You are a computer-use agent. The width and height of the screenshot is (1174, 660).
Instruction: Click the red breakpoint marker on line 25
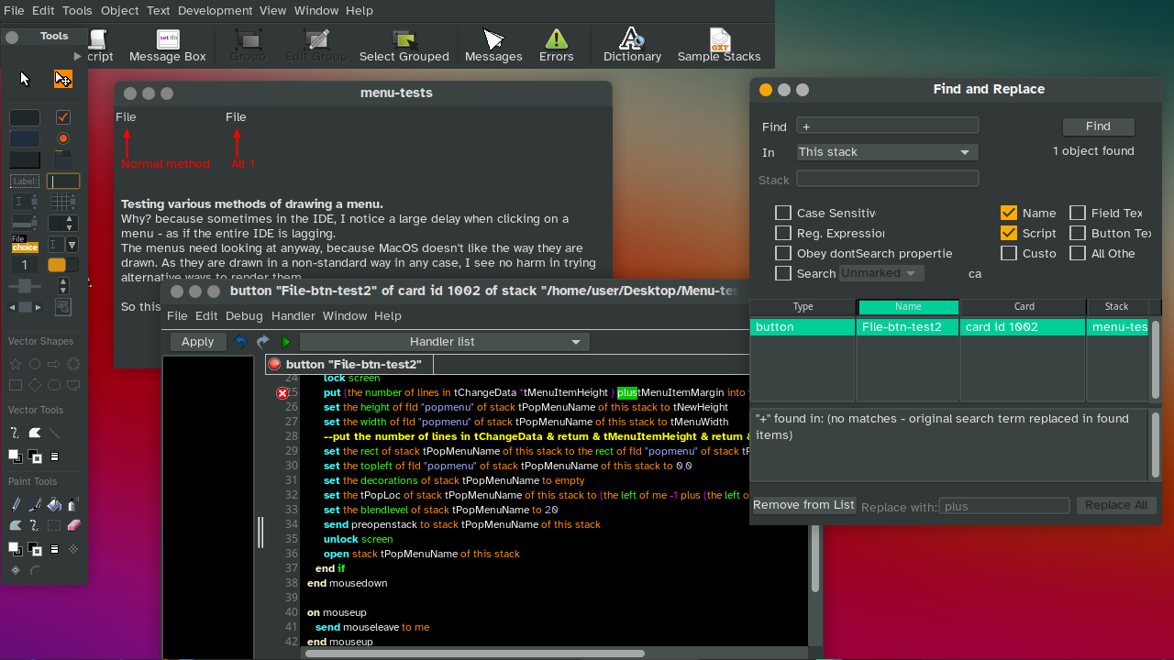tap(282, 392)
